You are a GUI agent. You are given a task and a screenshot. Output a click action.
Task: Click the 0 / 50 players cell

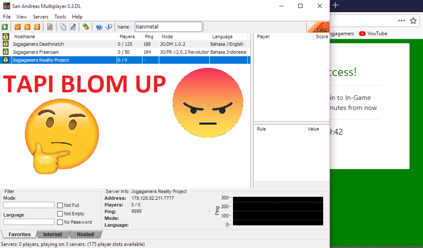[124, 52]
